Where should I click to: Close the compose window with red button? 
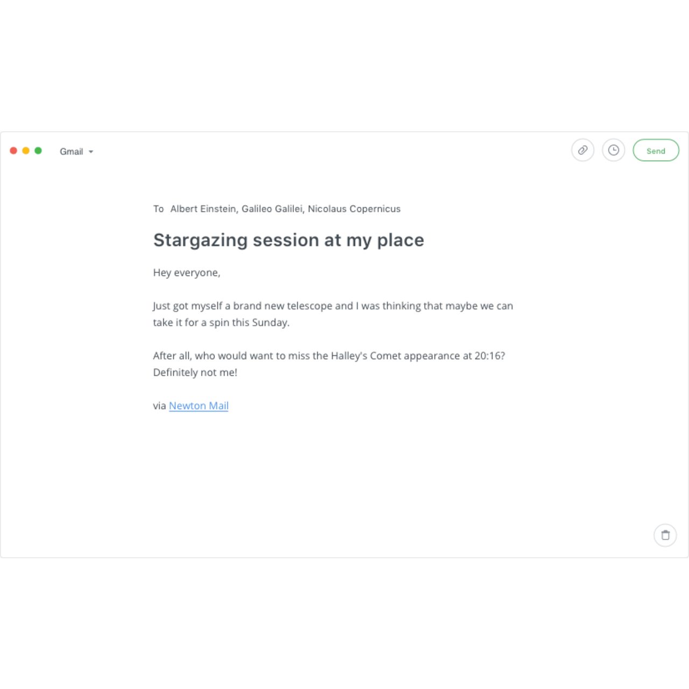coord(13,151)
